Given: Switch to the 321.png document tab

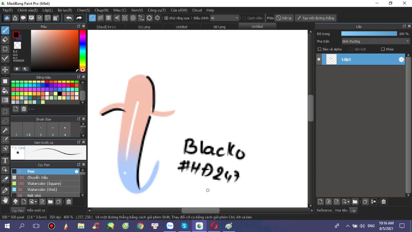Looking at the screenshot, I should click(x=145, y=27).
